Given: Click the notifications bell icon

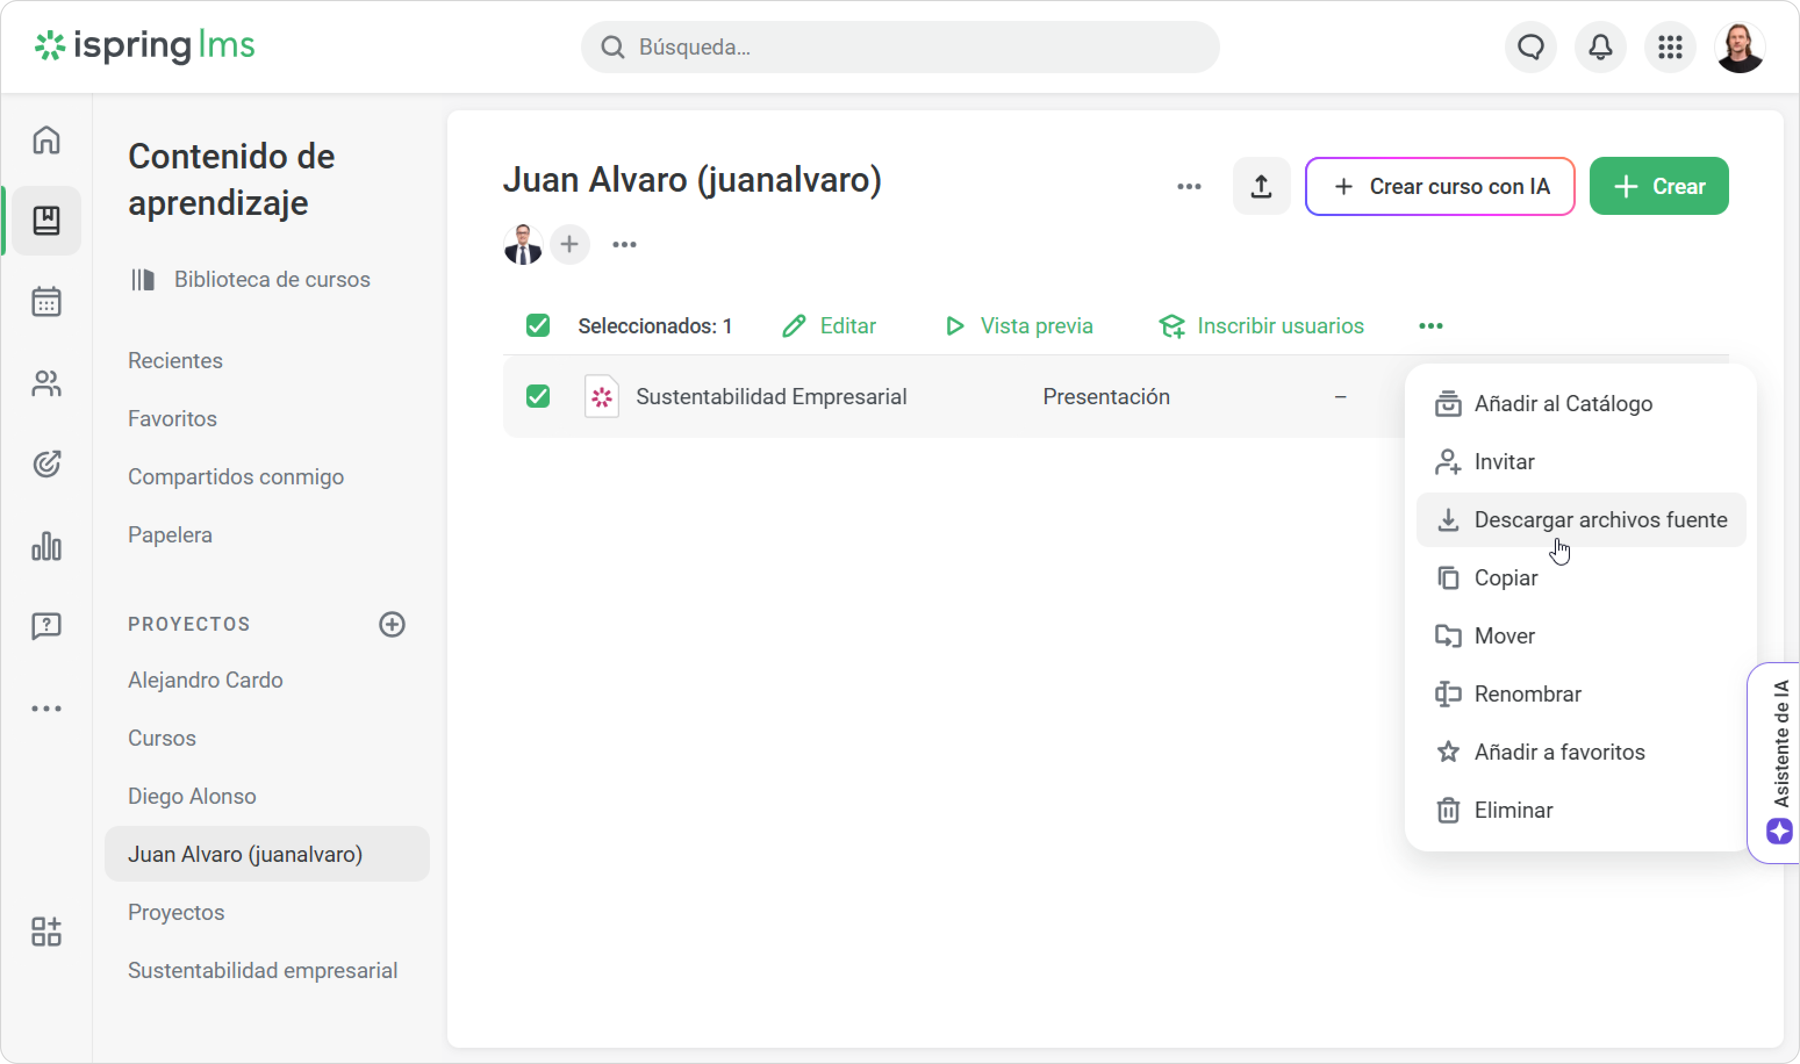Looking at the screenshot, I should pos(1600,47).
